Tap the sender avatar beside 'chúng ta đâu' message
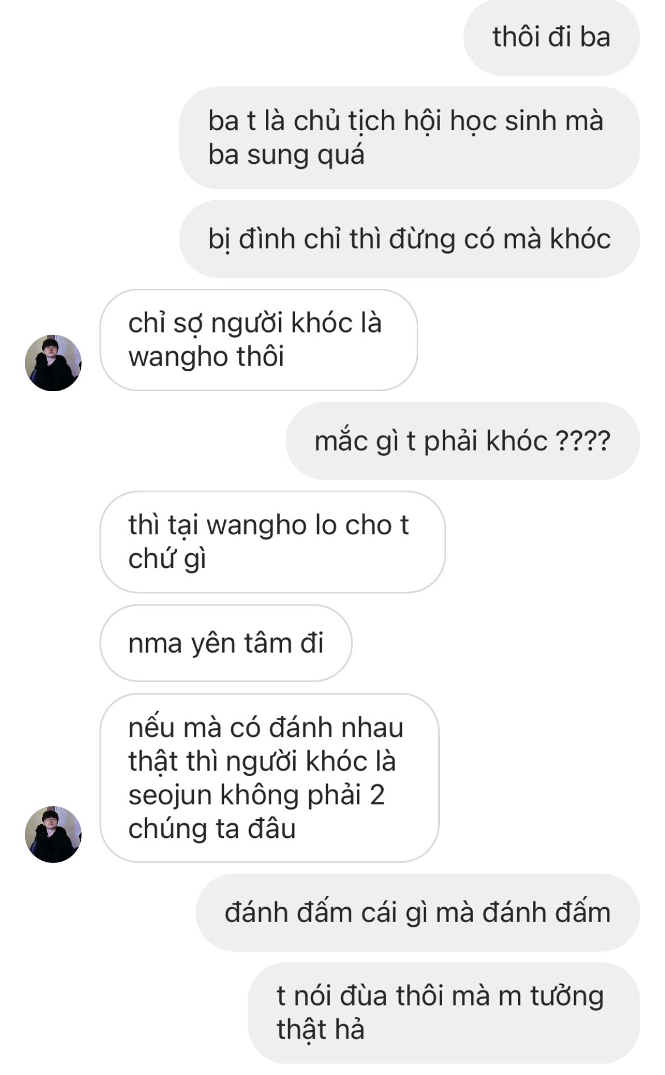The width and height of the screenshot is (665, 1075). 53,834
